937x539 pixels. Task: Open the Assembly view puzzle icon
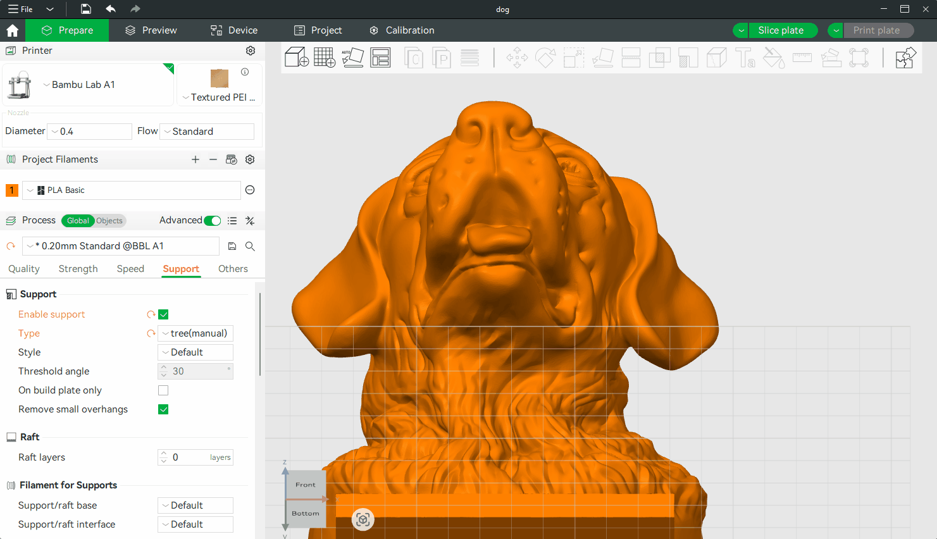tap(905, 58)
